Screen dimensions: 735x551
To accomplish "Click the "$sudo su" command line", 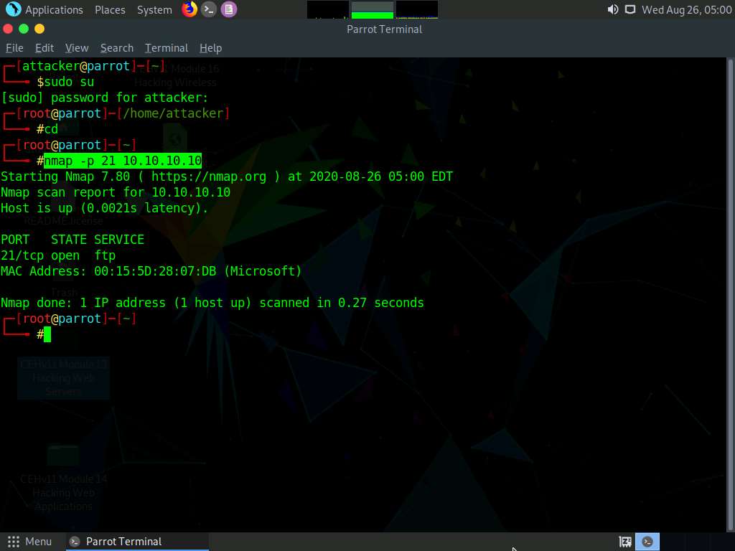I will [65, 82].
